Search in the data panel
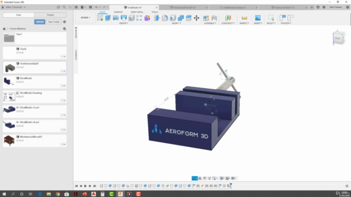This screenshot has width=351, height=197. [64, 7]
